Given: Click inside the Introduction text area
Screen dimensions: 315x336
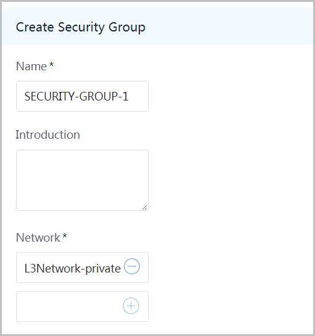Looking at the screenshot, I should point(82,180).
